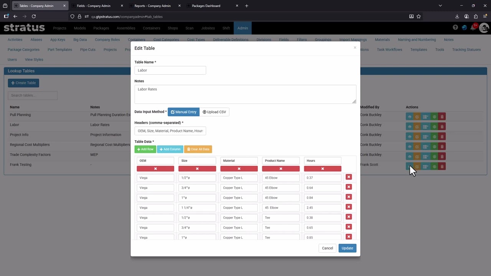The height and width of the screenshot is (276, 491).
Task: Bookmark this page with the star icon
Action: pos(419,16)
